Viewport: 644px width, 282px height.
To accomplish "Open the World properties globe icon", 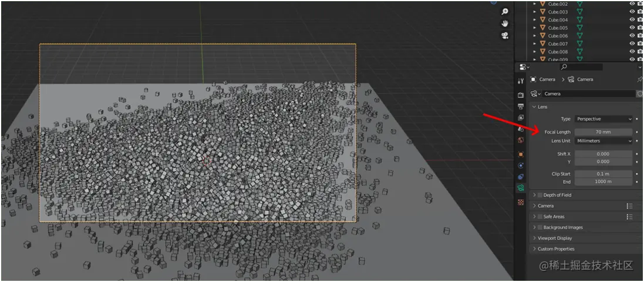I will pos(521,140).
